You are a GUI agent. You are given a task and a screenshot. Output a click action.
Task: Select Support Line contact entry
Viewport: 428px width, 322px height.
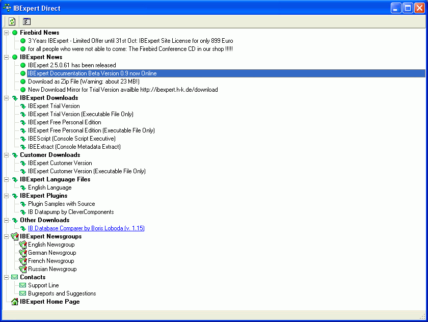click(x=43, y=285)
